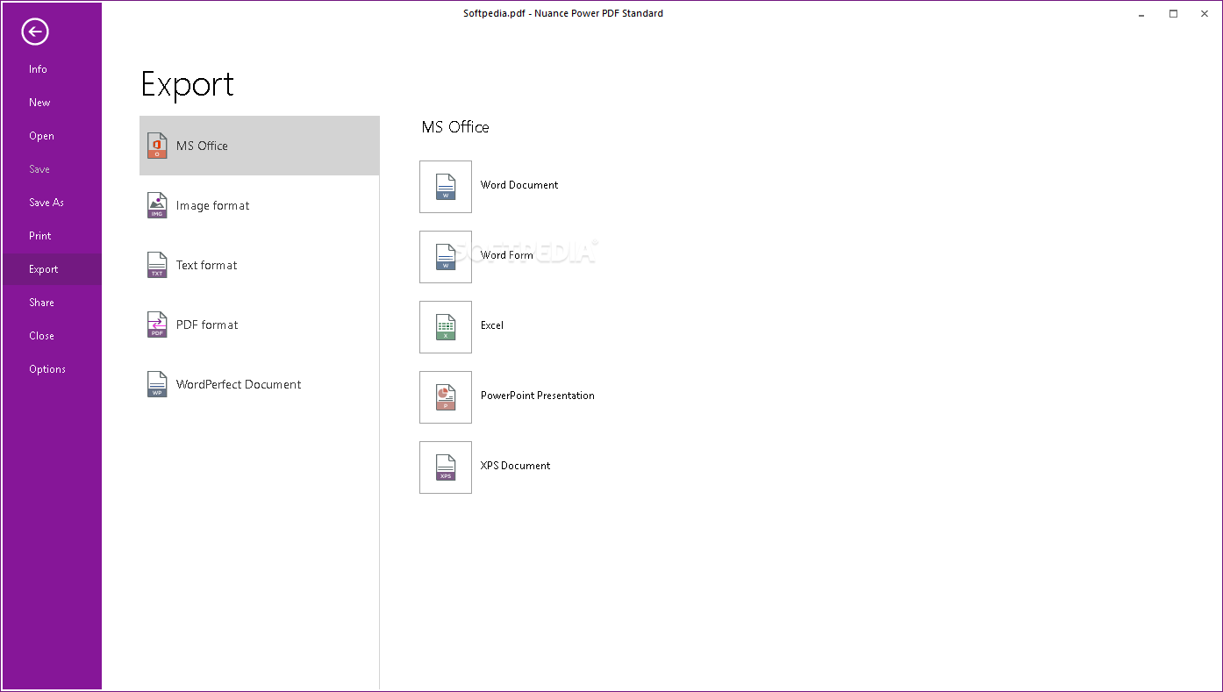Click the WordPerfect WP document icon
The width and height of the screenshot is (1223, 692).
(157, 384)
